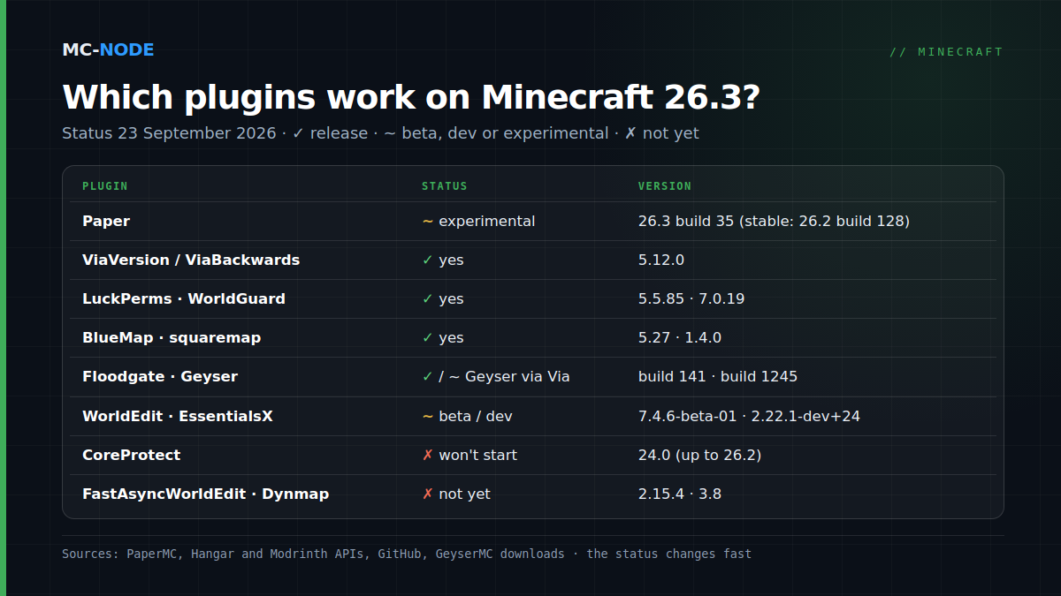Click version 7.4.6-beta-01 · 2.22.1-dev+24 cell
Image resolution: width=1061 pixels, height=596 pixels.
click(749, 416)
